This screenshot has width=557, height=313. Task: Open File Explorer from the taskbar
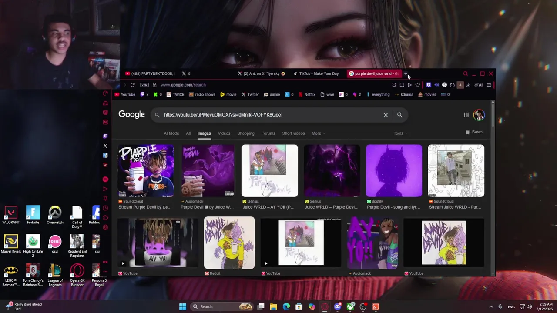point(273,306)
